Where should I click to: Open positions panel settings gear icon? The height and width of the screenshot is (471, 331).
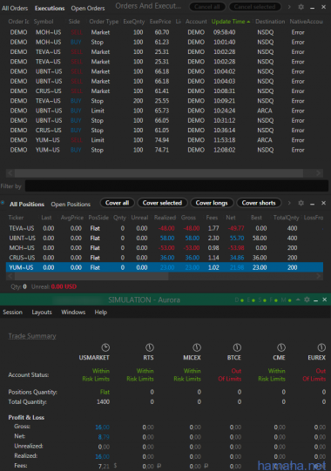click(x=301, y=203)
